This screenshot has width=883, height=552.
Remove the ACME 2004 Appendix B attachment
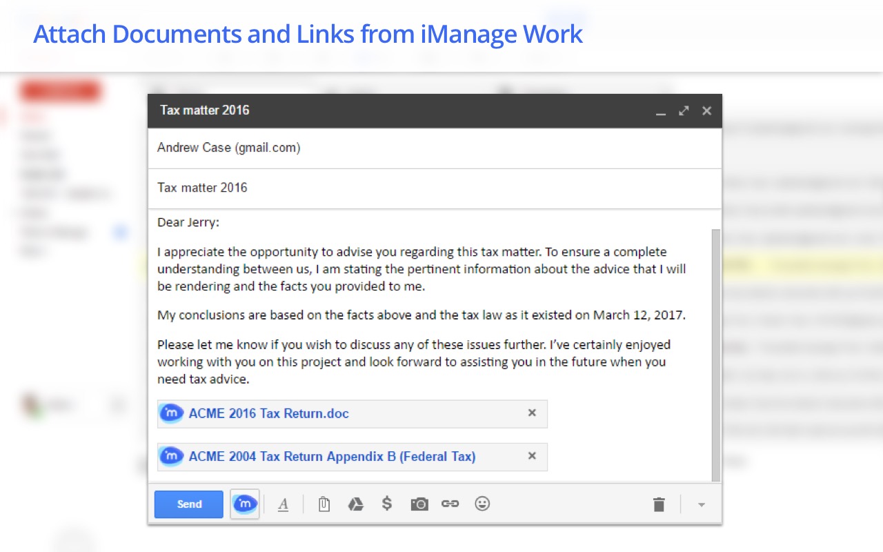point(532,456)
